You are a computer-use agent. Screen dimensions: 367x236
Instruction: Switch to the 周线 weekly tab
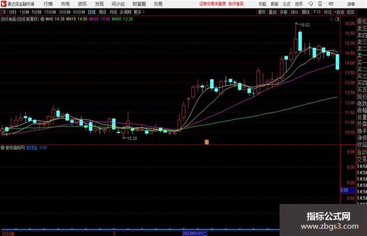(103, 12)
